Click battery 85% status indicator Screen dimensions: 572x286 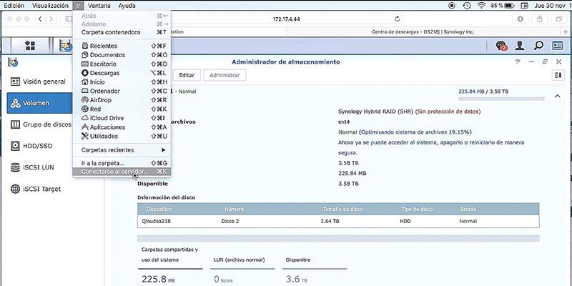pyautogui.click(x=503, y=6)
